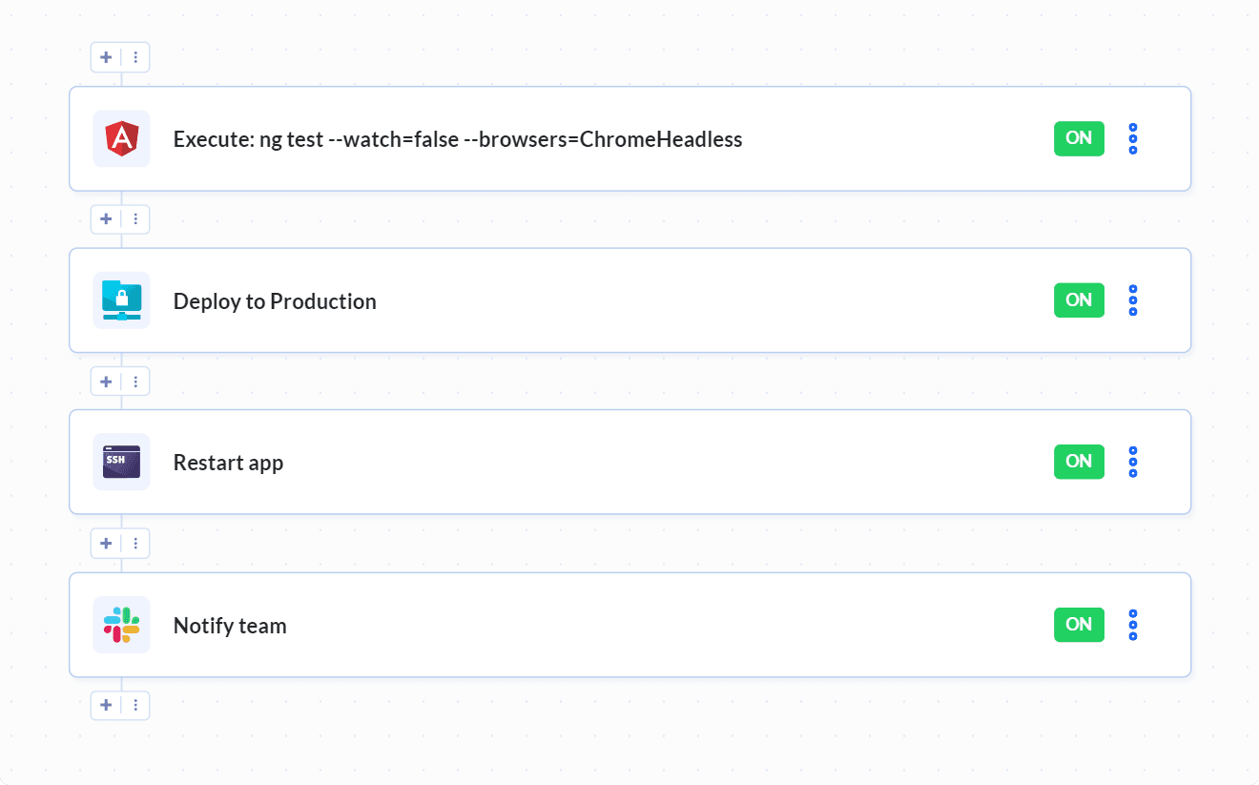Add a new action after Notify team
The height and width of the screenshot is (785, 1259).
[106, 705]
